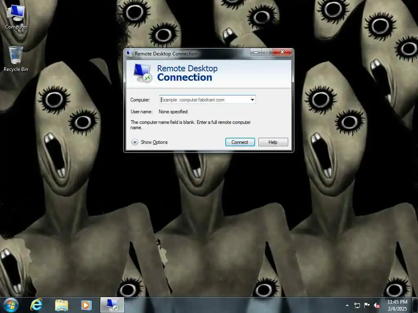Launch Windows Media Player from the taskbar
This screenshot has width=418, height=313.
[x=86, y=305]
